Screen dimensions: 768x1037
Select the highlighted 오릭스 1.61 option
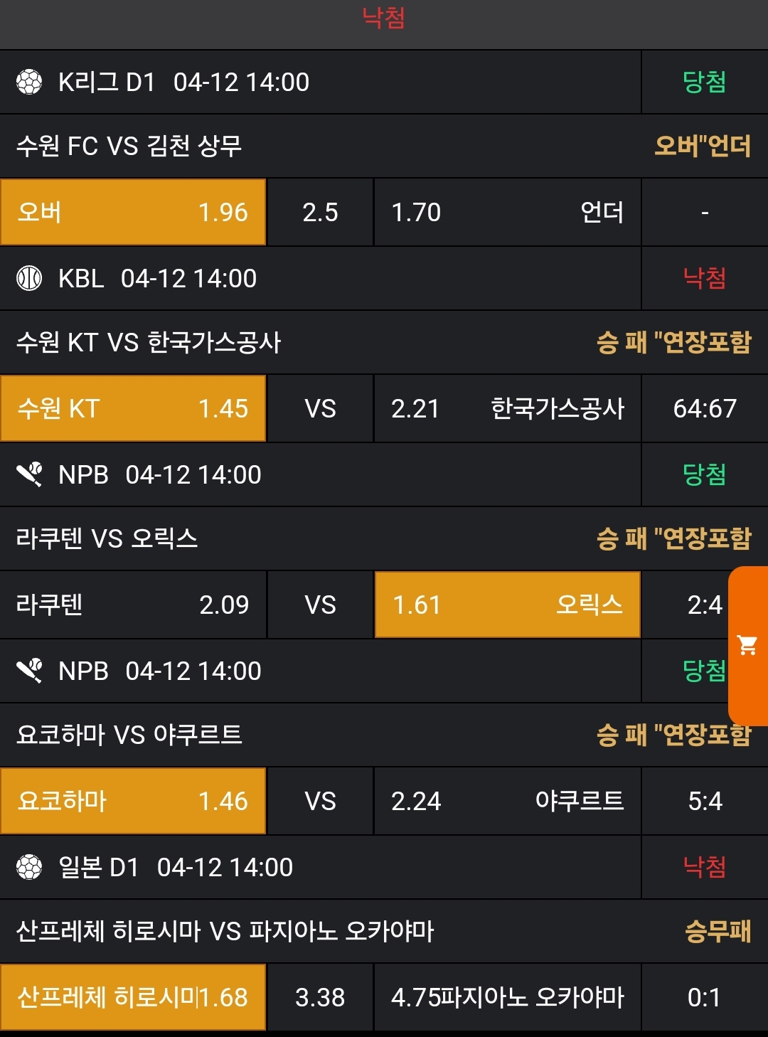coord(507,605)
